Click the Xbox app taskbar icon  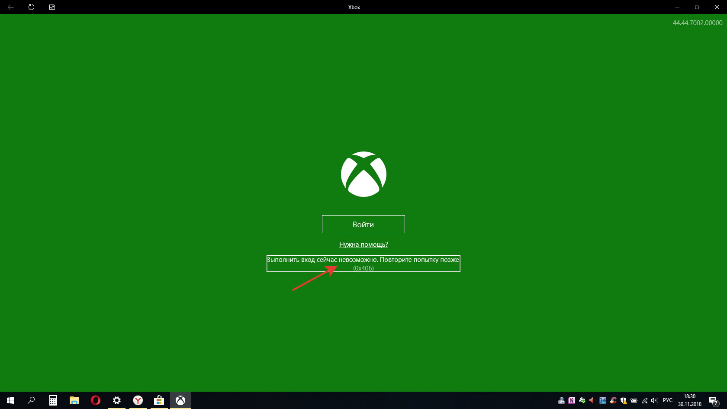click(180, 400)
